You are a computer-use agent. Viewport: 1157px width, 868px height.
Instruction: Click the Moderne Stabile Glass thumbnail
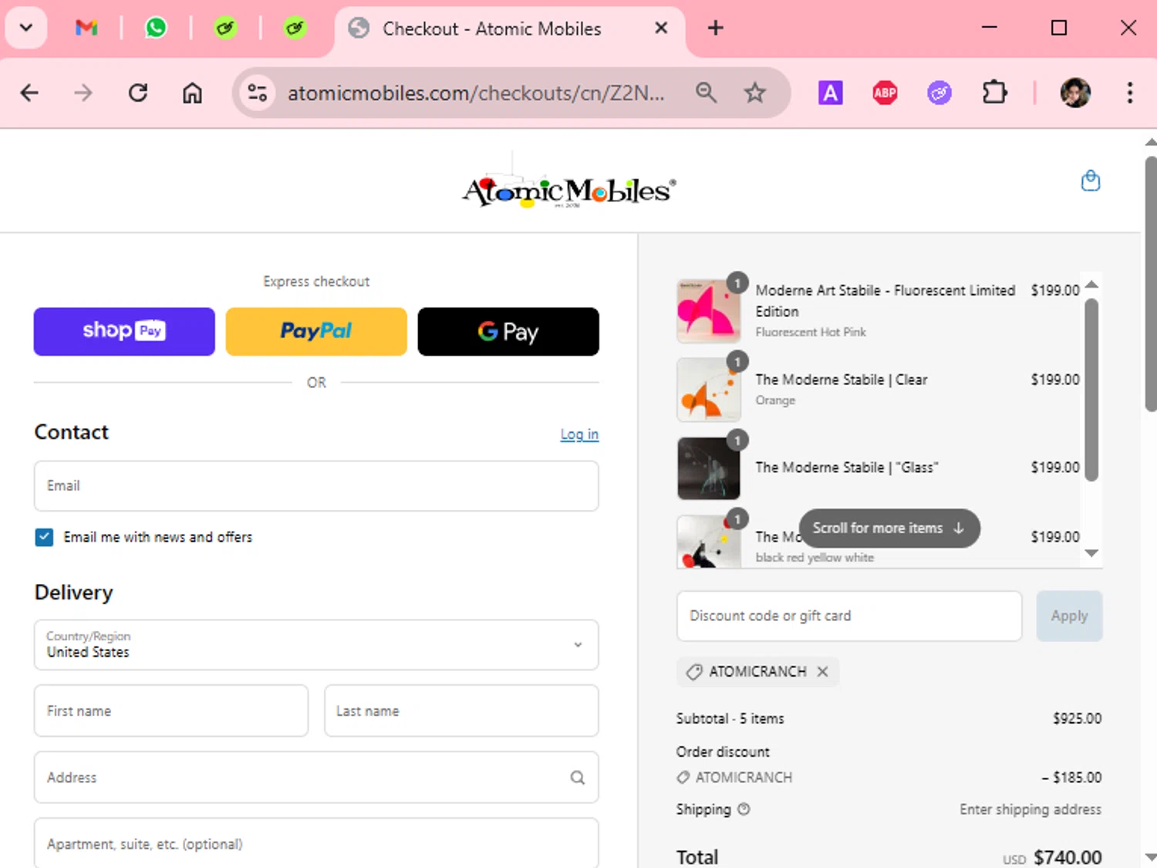click(x=708, y=468)
